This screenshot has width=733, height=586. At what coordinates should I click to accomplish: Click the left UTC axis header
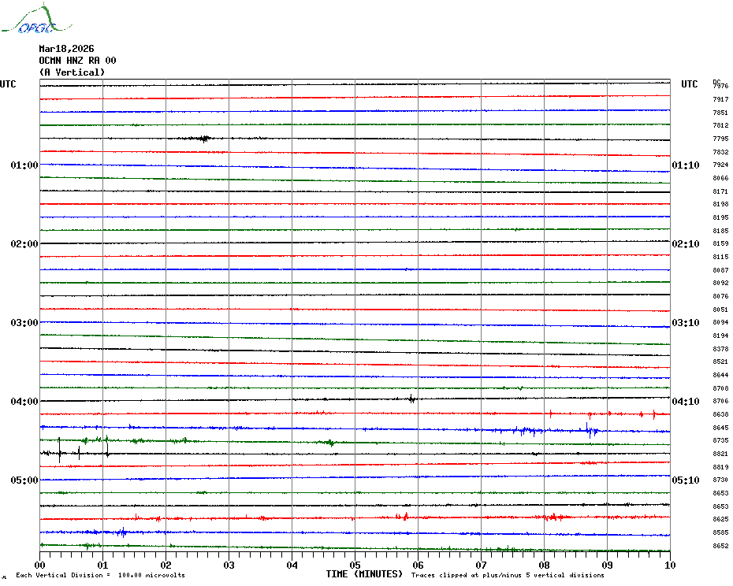pos(8,84)
